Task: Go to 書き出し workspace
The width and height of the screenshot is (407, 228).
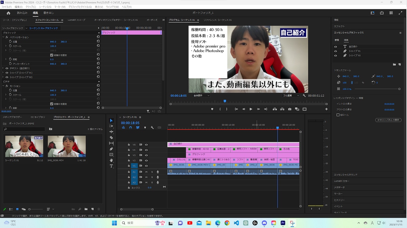Action: [x=48, y=13]
